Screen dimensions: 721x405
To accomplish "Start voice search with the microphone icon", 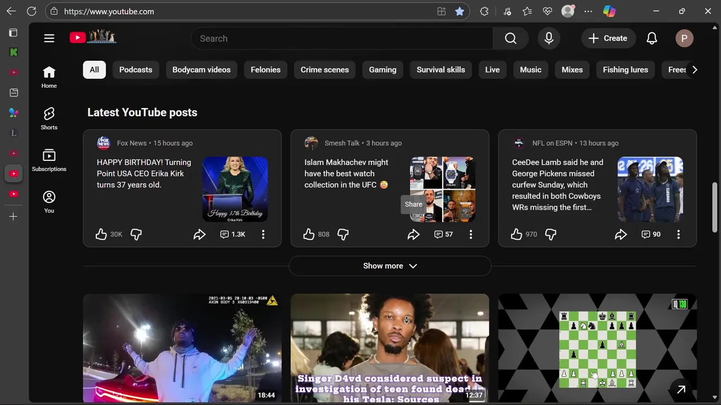I will [x=549, y=38].
